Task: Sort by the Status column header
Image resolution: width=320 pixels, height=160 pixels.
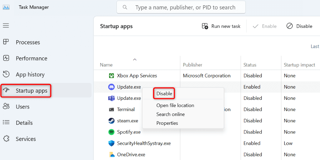Action: pyautogui.click(x=250, y=65)
